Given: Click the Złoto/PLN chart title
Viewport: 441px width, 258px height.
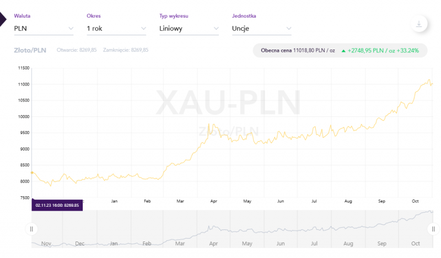Looking at the screenshot, I should [30, 50].
